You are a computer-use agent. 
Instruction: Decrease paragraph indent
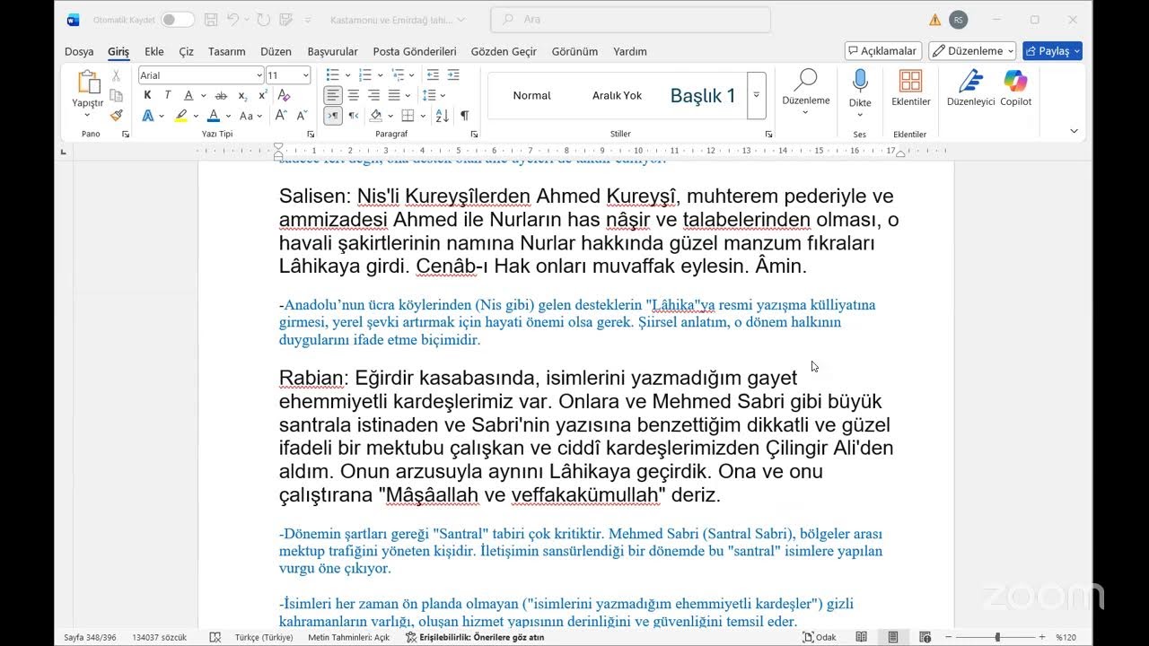click(433, 75)
